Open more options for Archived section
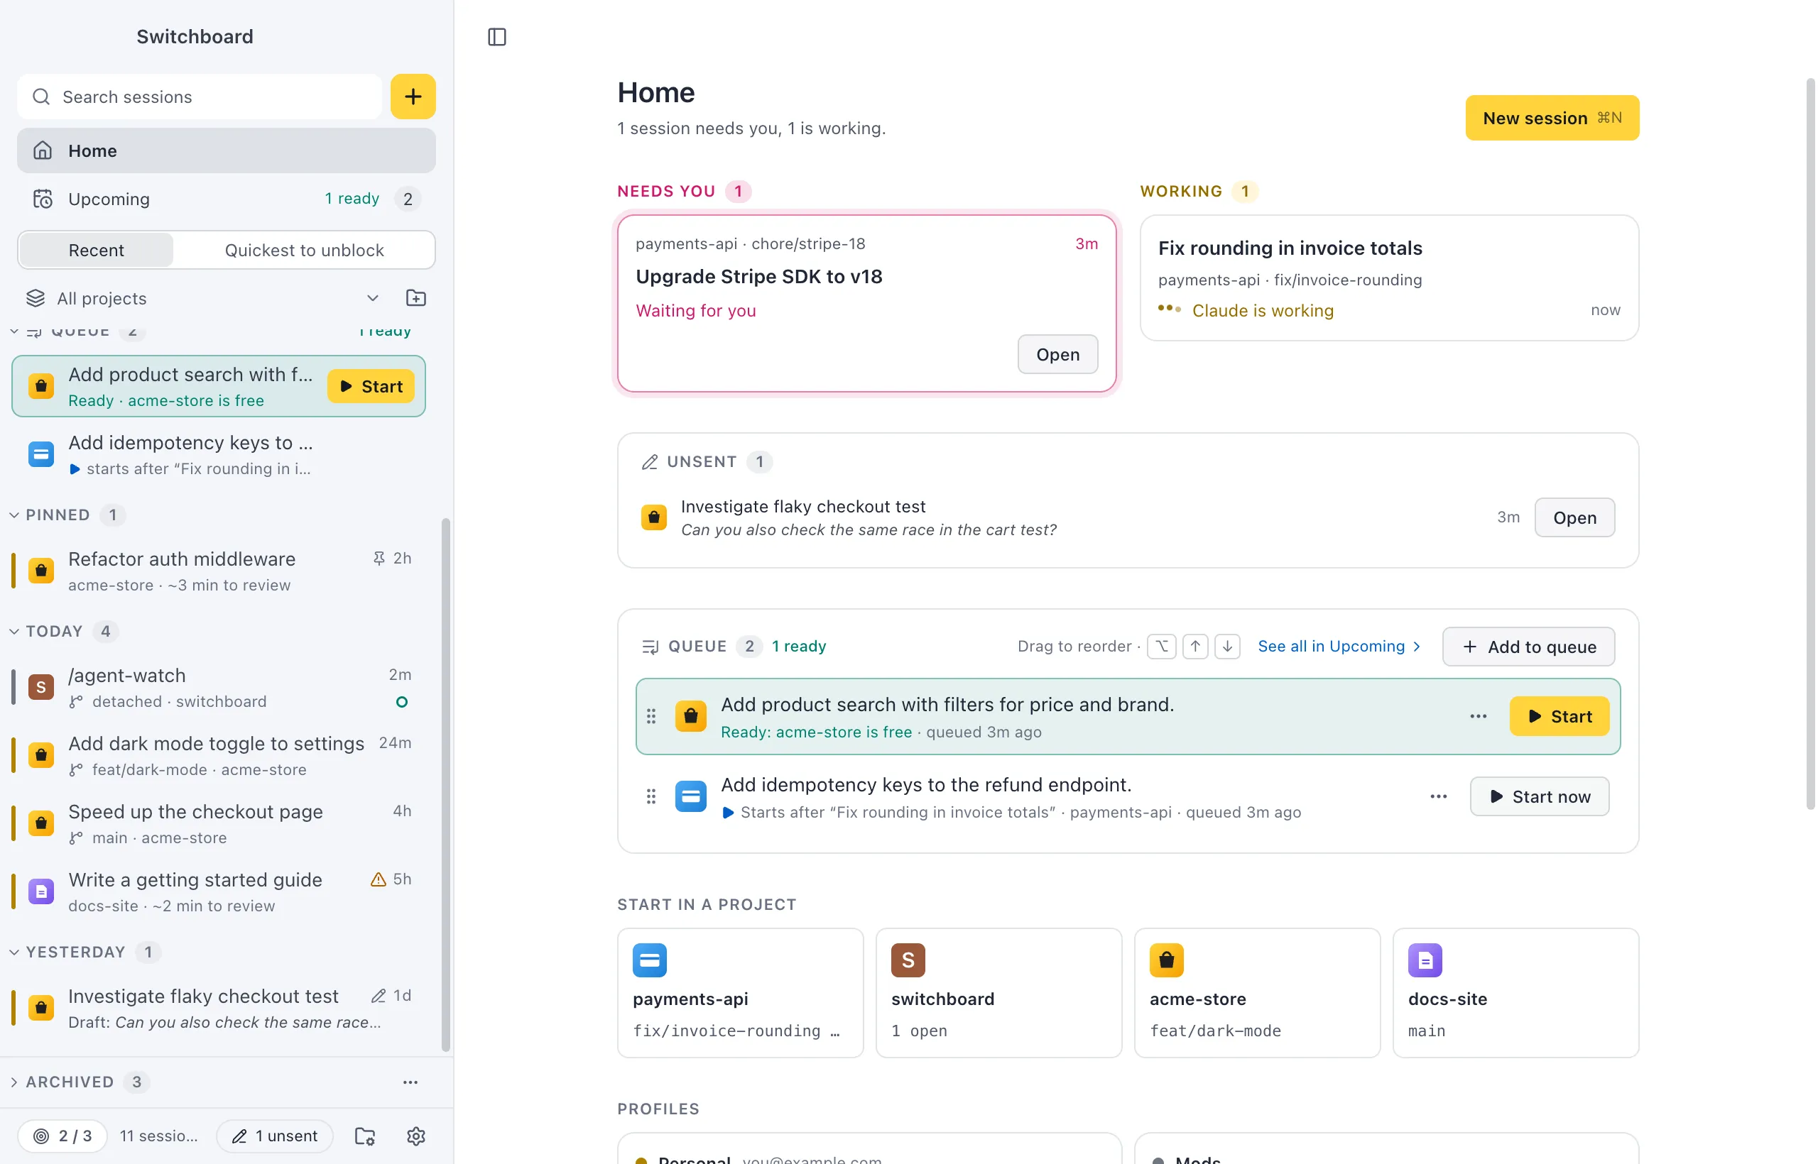 click(x=410, y=1082)
